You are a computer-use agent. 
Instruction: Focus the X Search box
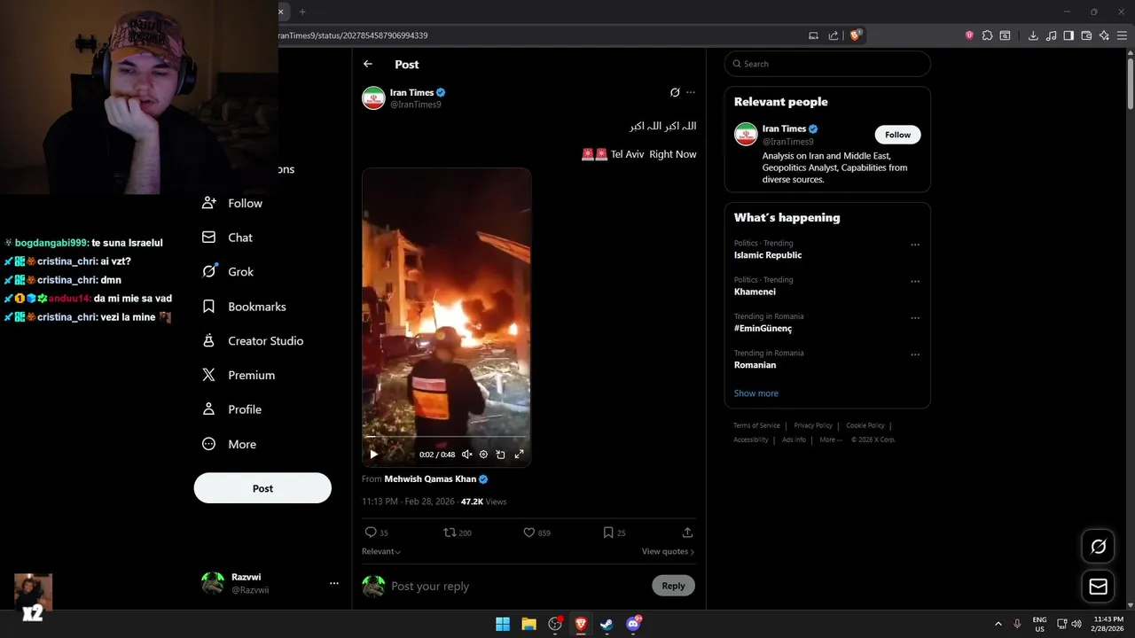coord(827,64)
